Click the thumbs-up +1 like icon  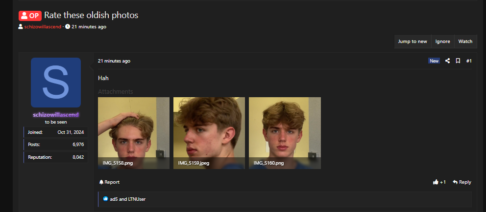[436, 182]
